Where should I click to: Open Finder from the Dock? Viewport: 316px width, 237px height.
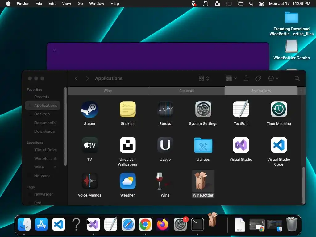point(24,224)
